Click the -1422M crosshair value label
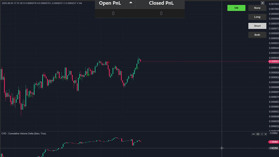The height and width of the screenshot is (157, 279). 274,148
